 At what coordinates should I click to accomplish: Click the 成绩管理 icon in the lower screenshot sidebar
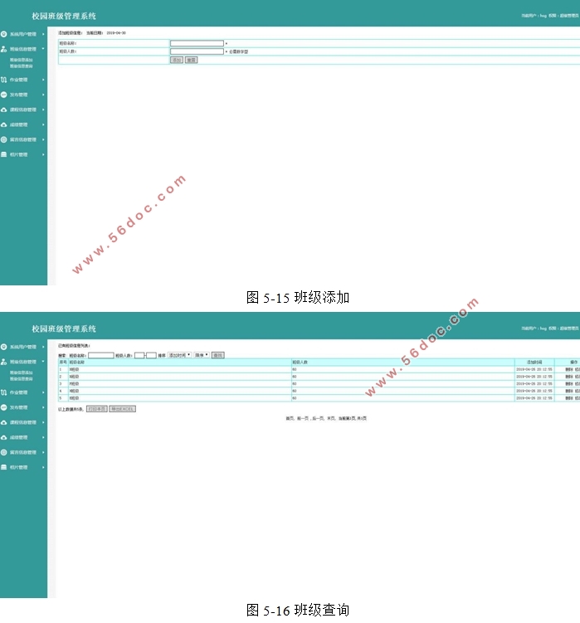tap(4, 437)
